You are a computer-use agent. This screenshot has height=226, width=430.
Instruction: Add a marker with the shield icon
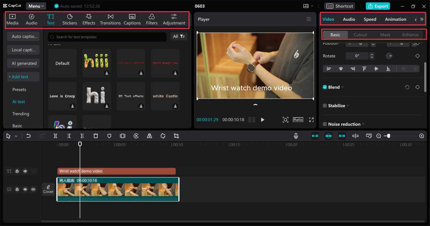pos(109,136)
